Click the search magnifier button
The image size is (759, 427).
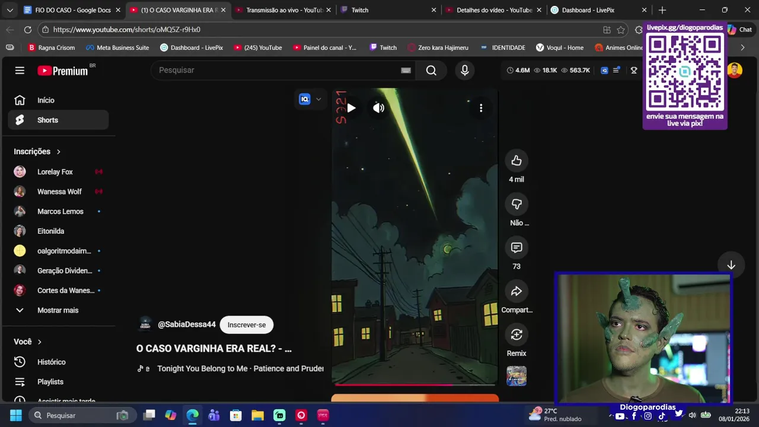(431, 70)
